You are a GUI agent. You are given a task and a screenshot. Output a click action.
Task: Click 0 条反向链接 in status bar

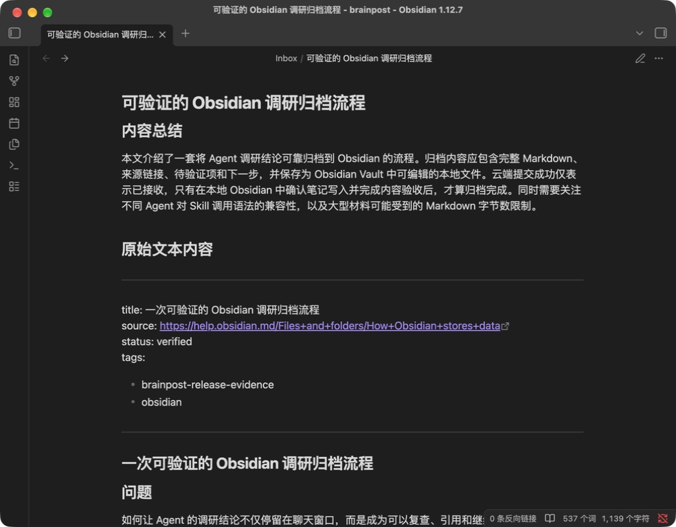pyautogui.click(x=513, y=518)
